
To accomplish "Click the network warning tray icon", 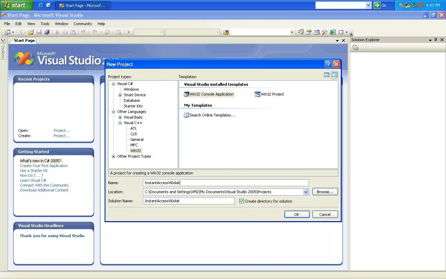I will [407, 5].
